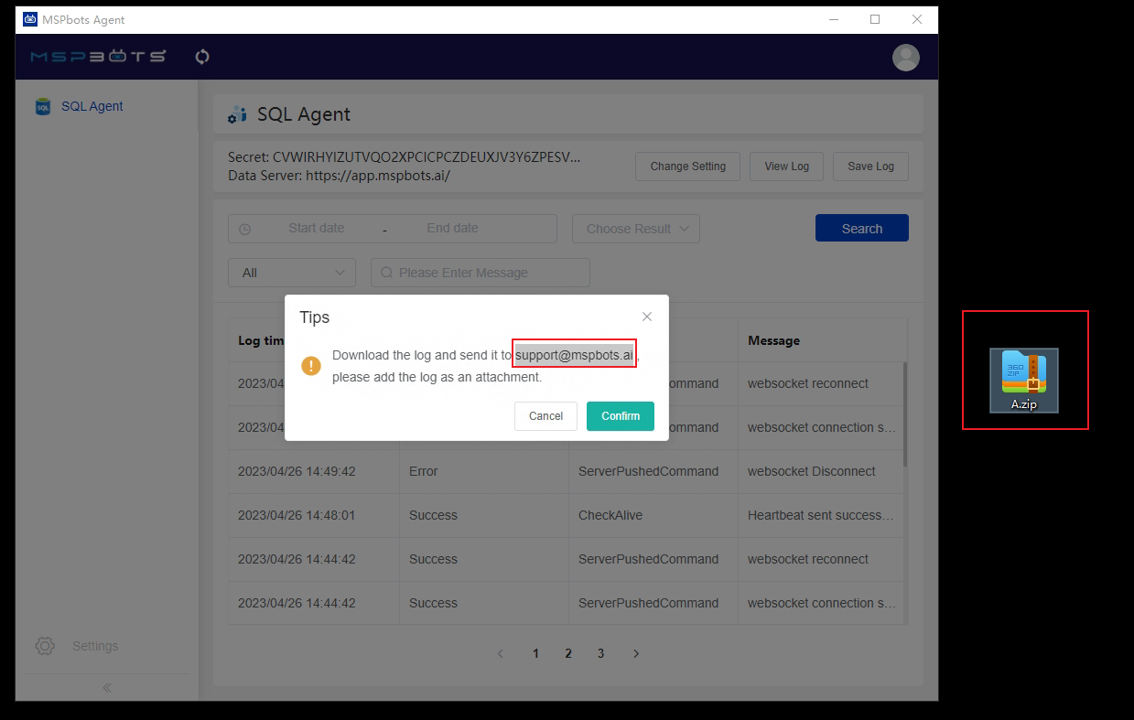The width and height of the screenshot is (1134, 720).
Task: Click the Change Setting button
Action: 687,167
